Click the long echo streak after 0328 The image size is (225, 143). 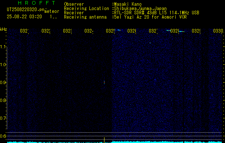coord(182,31)
